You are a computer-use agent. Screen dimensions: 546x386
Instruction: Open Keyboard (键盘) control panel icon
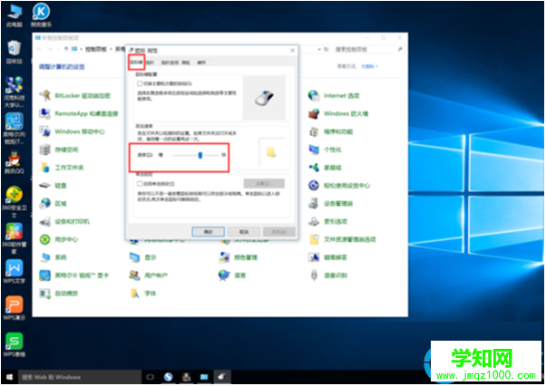click(x=44, y=186)
